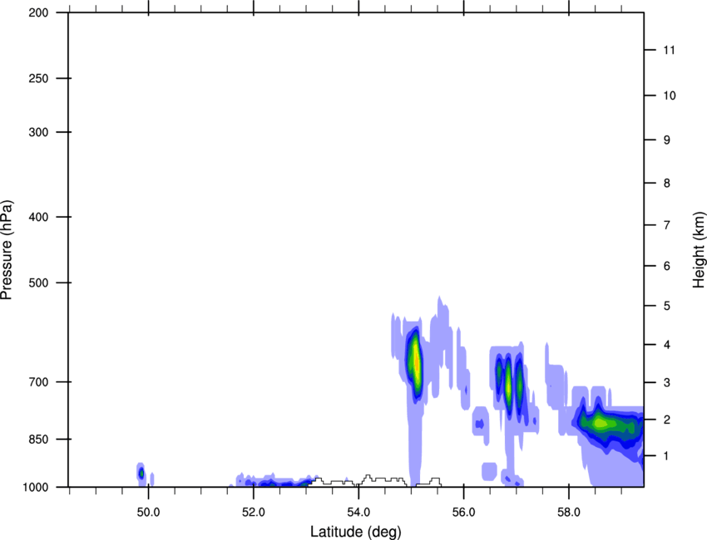The height and width of the screenshot is (540, 707).
Task: Click the small green blob near latitude 50
Action: [x=141, y=474]
